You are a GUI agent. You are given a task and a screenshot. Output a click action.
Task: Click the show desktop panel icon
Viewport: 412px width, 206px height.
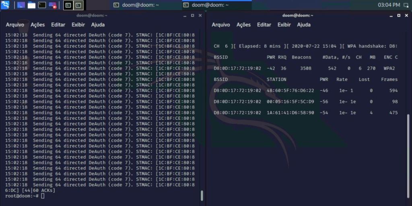(21, 5)
